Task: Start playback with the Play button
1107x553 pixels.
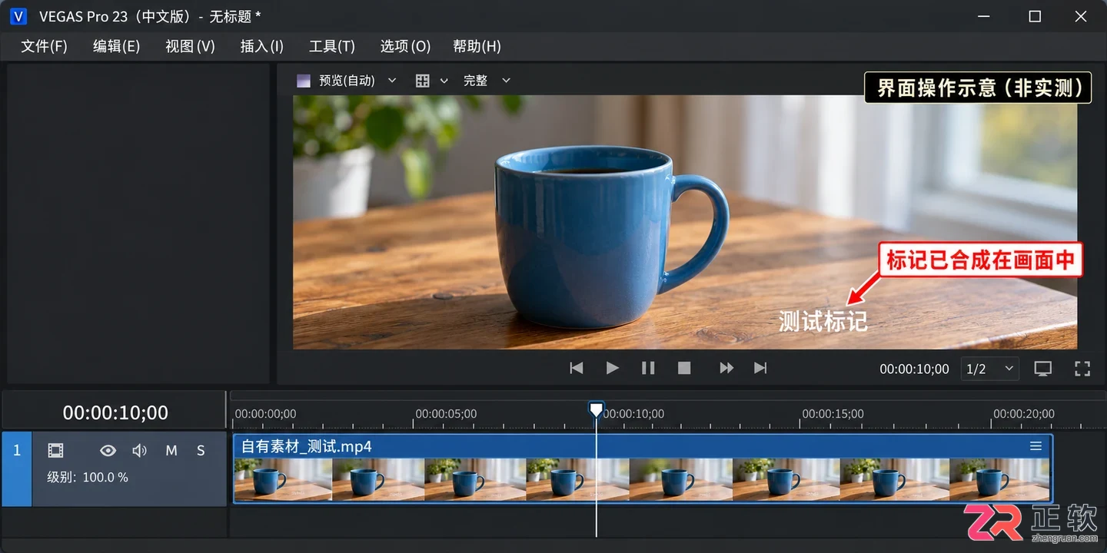Action: [x=613, y=369]
